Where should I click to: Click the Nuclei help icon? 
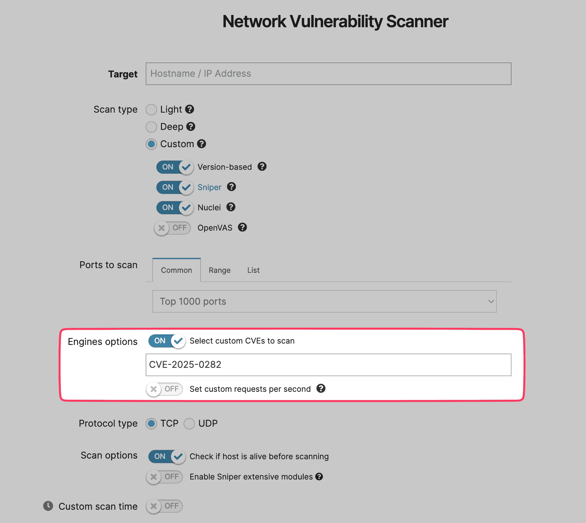(x=231, y=207)
